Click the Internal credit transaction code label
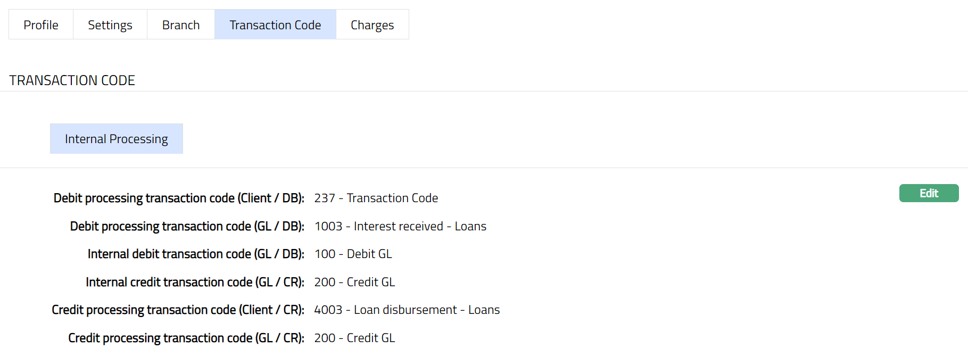This screenshot has height=349, width=968. pos(195,282)
